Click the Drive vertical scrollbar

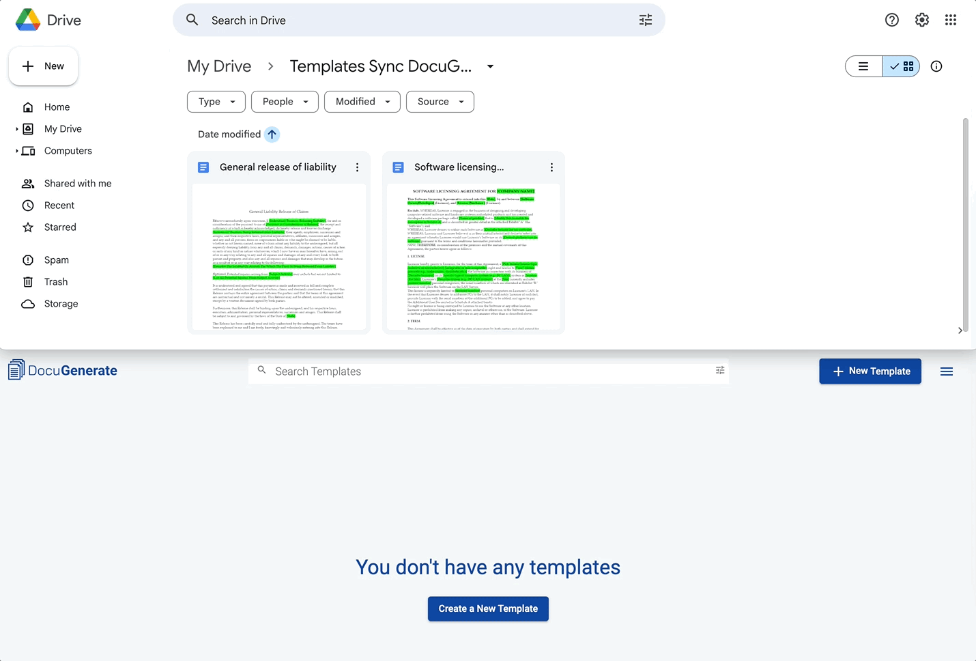pyautogui.click(x=965, y=225)
